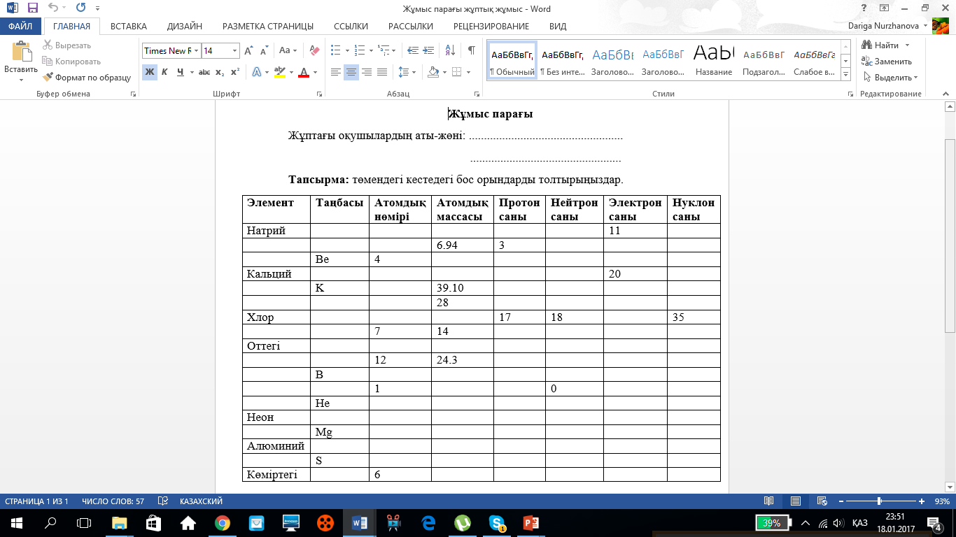Open Word Help question mark
This screenshot has width=956, height=537.
point(864,8)
